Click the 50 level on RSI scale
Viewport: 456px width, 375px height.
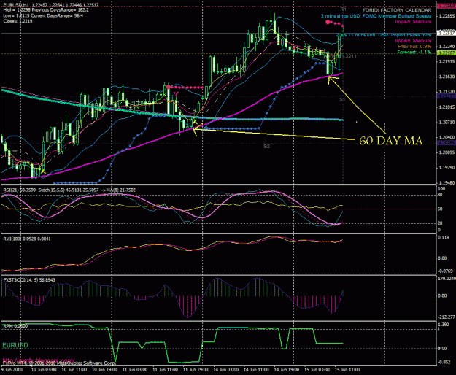point(440,209)
